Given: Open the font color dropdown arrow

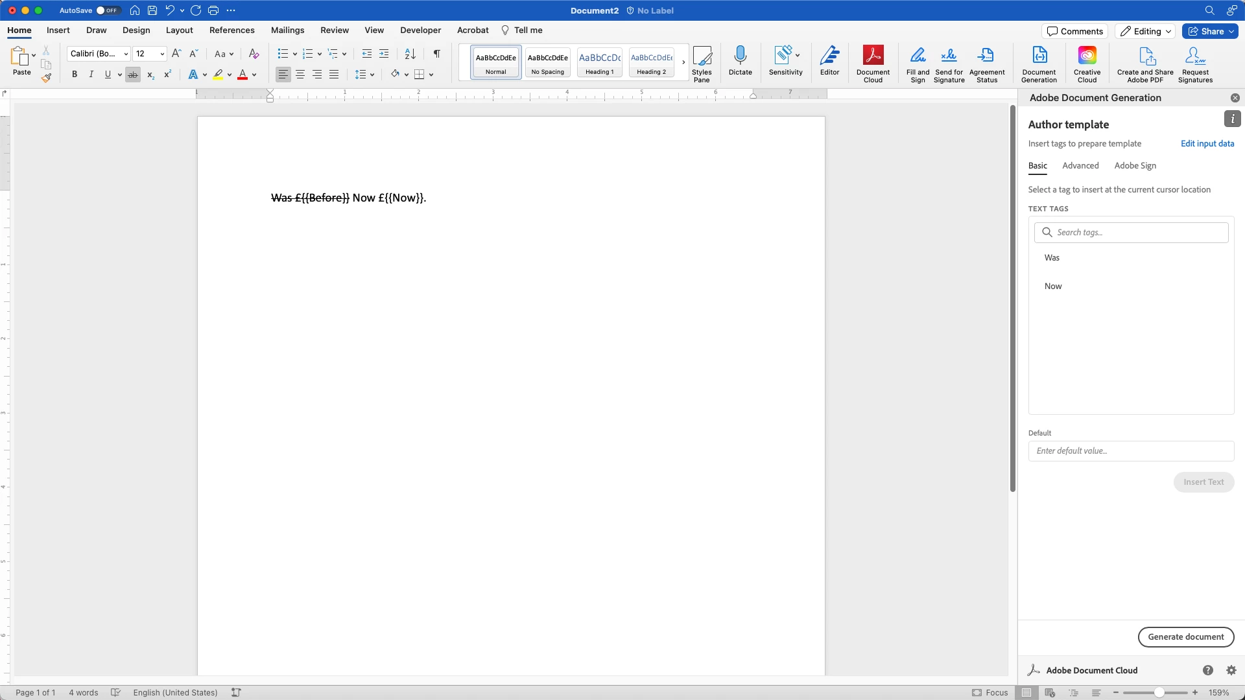Looking at the screenshot, I should (254, 75).
